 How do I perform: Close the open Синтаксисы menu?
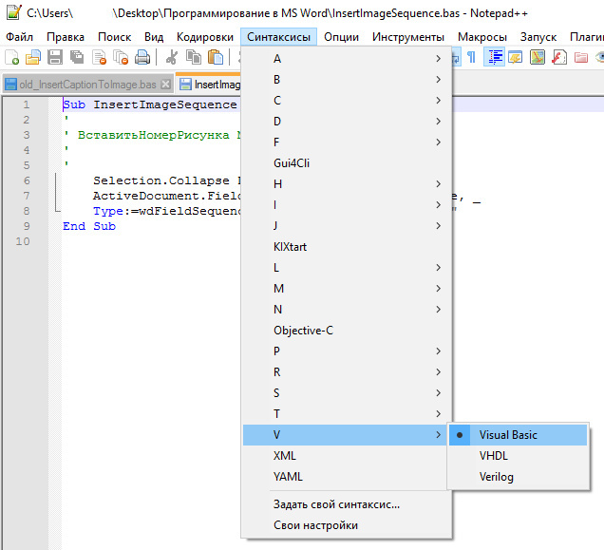click(278, 37)
